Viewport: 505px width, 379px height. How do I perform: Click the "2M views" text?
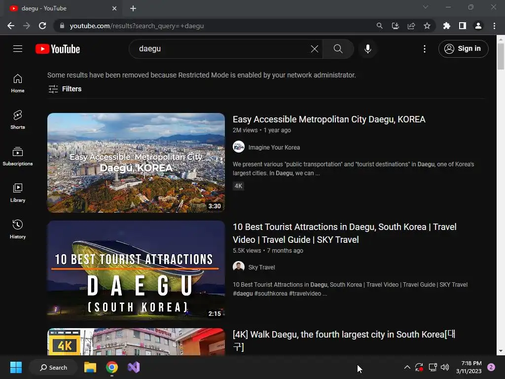pos(245,130)
